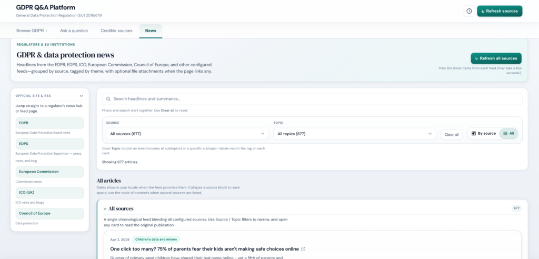Switch to By source grouped view

point(483,134)
